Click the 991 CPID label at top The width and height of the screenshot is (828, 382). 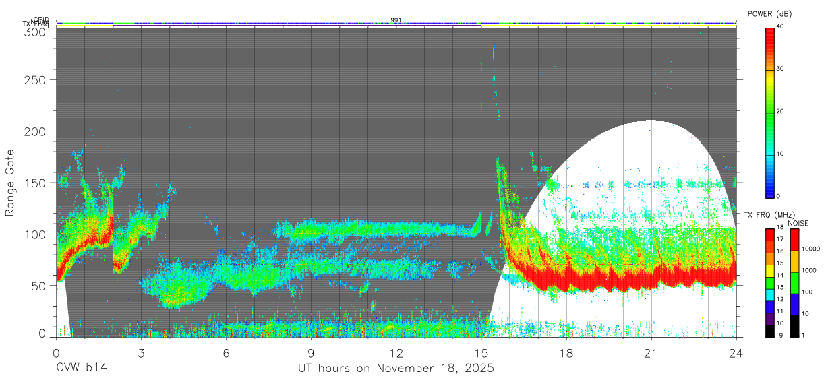(x=396, y=20)
